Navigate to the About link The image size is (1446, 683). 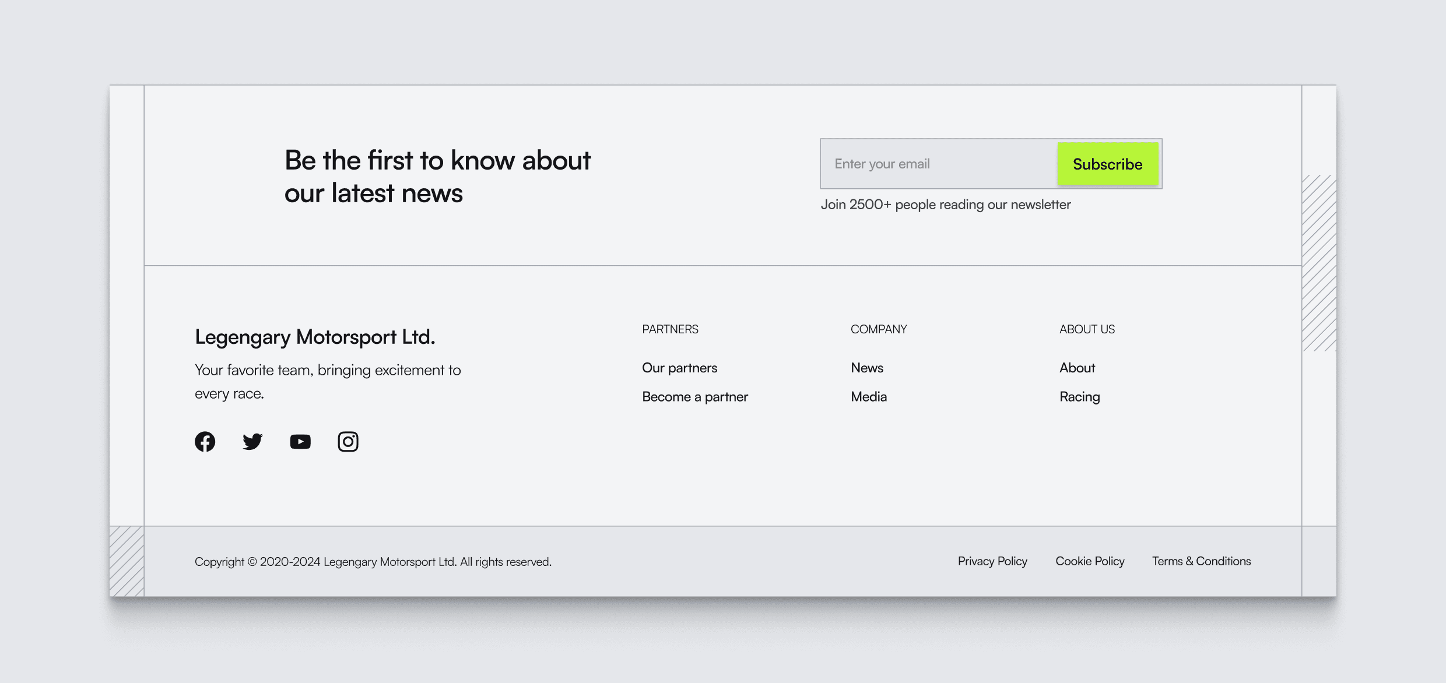tap(1077, 368)
